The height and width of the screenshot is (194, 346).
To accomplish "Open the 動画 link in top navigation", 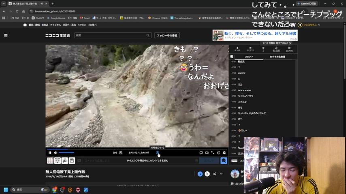I will pyautogui.click(x=31, y=25).
